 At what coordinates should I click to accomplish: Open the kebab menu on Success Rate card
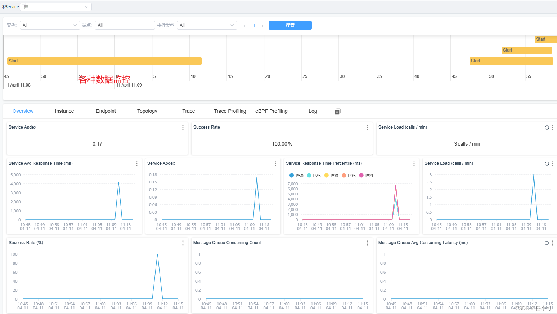pyautogui.click(x=367, y=128)
